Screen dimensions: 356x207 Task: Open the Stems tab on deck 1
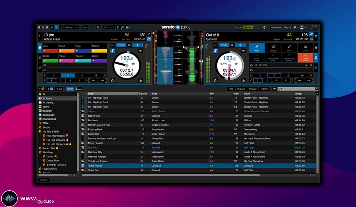tap(40, 58)
